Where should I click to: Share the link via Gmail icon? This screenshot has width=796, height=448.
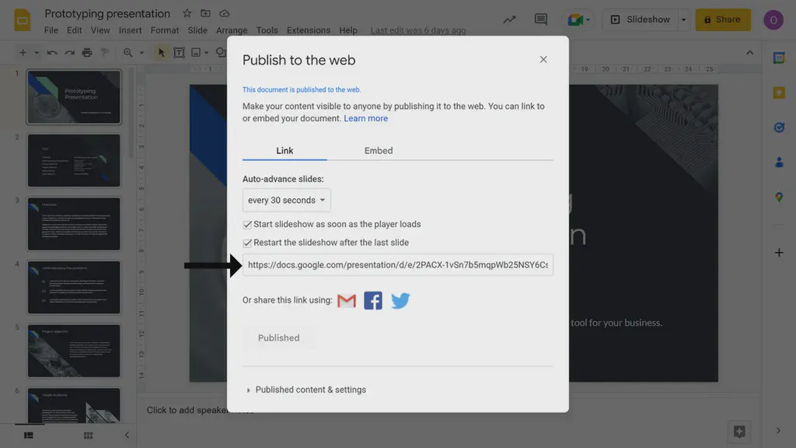pos(346,300)
